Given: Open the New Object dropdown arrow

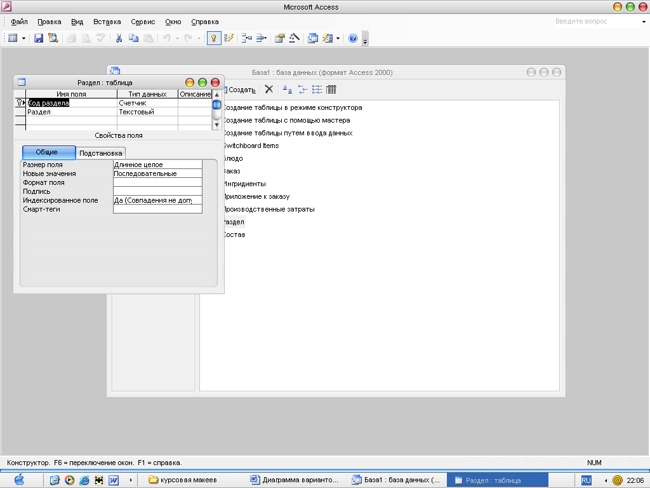Looking at the screenshot, I should tap(338, 38).
